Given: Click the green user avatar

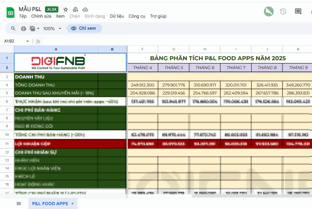Looking at the screenshot, I should click(x=268, y=12).
